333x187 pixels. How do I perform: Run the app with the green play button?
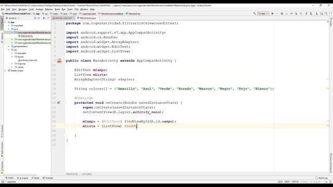[273, 14]
